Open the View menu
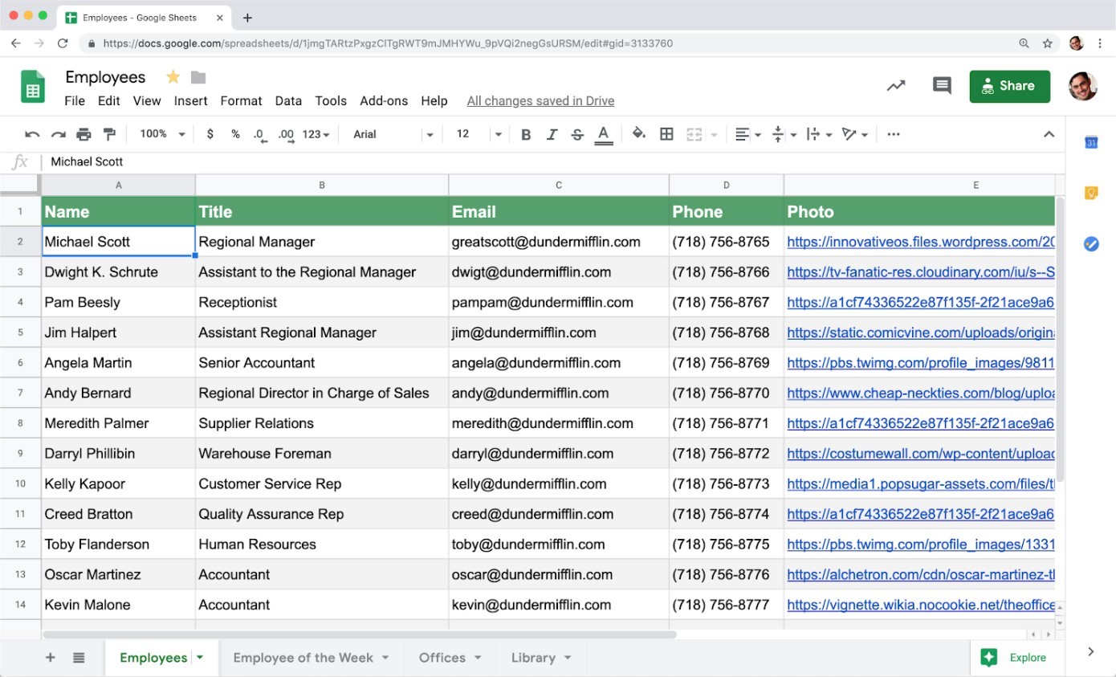This screenshot has width=1116, height=677. pyautogui.click(x=147, y=100)
